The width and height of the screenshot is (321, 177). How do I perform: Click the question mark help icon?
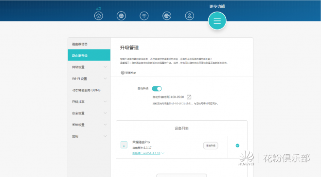point(123,73)
